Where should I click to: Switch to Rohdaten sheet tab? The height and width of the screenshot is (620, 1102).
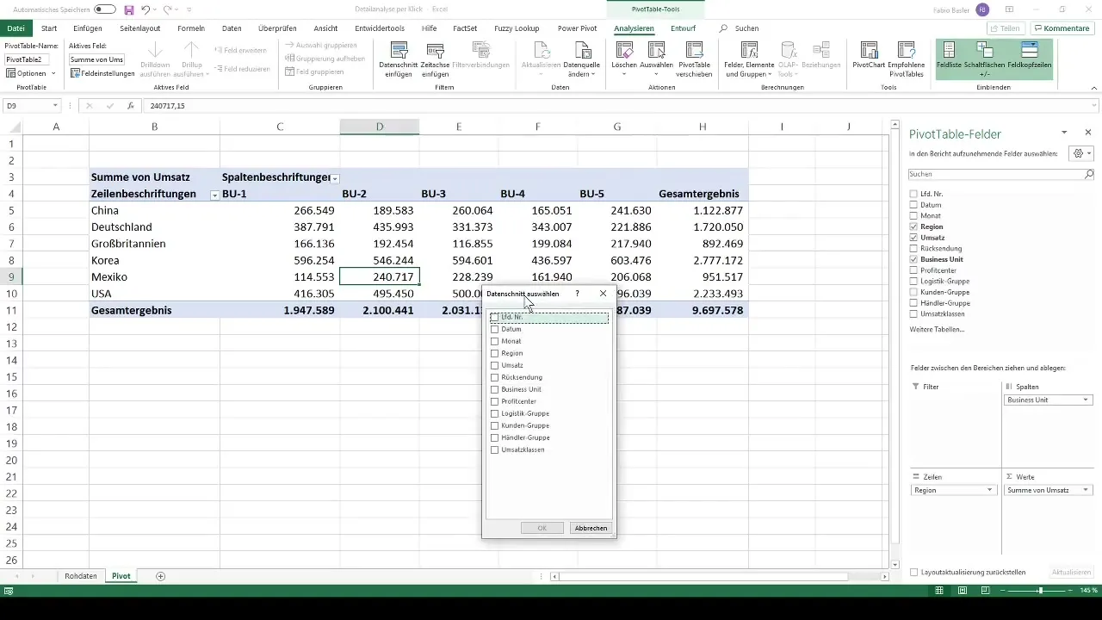[x=81, y=576]
